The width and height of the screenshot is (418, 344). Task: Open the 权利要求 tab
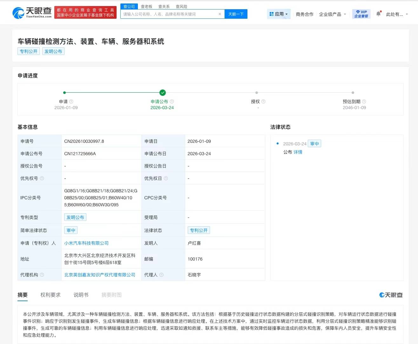click(51, 295)
